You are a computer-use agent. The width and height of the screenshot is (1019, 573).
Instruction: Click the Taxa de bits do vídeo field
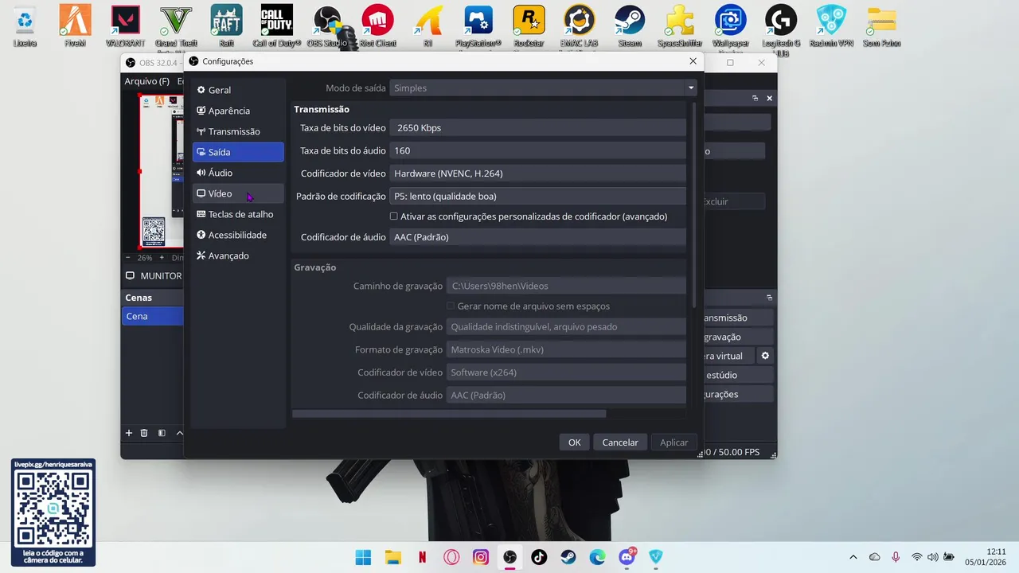tap(537, 127)
